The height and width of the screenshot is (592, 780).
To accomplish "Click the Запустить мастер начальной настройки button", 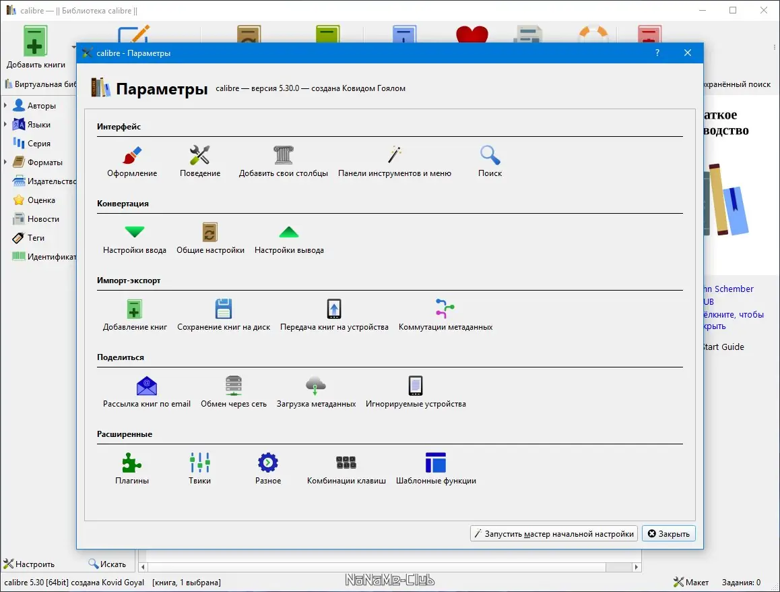I will coord(554,534).
